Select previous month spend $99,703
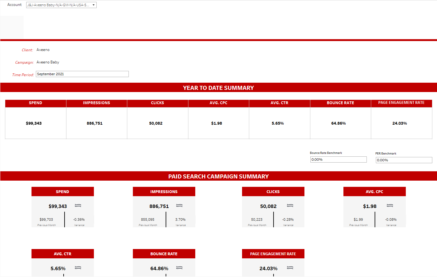 46,219
